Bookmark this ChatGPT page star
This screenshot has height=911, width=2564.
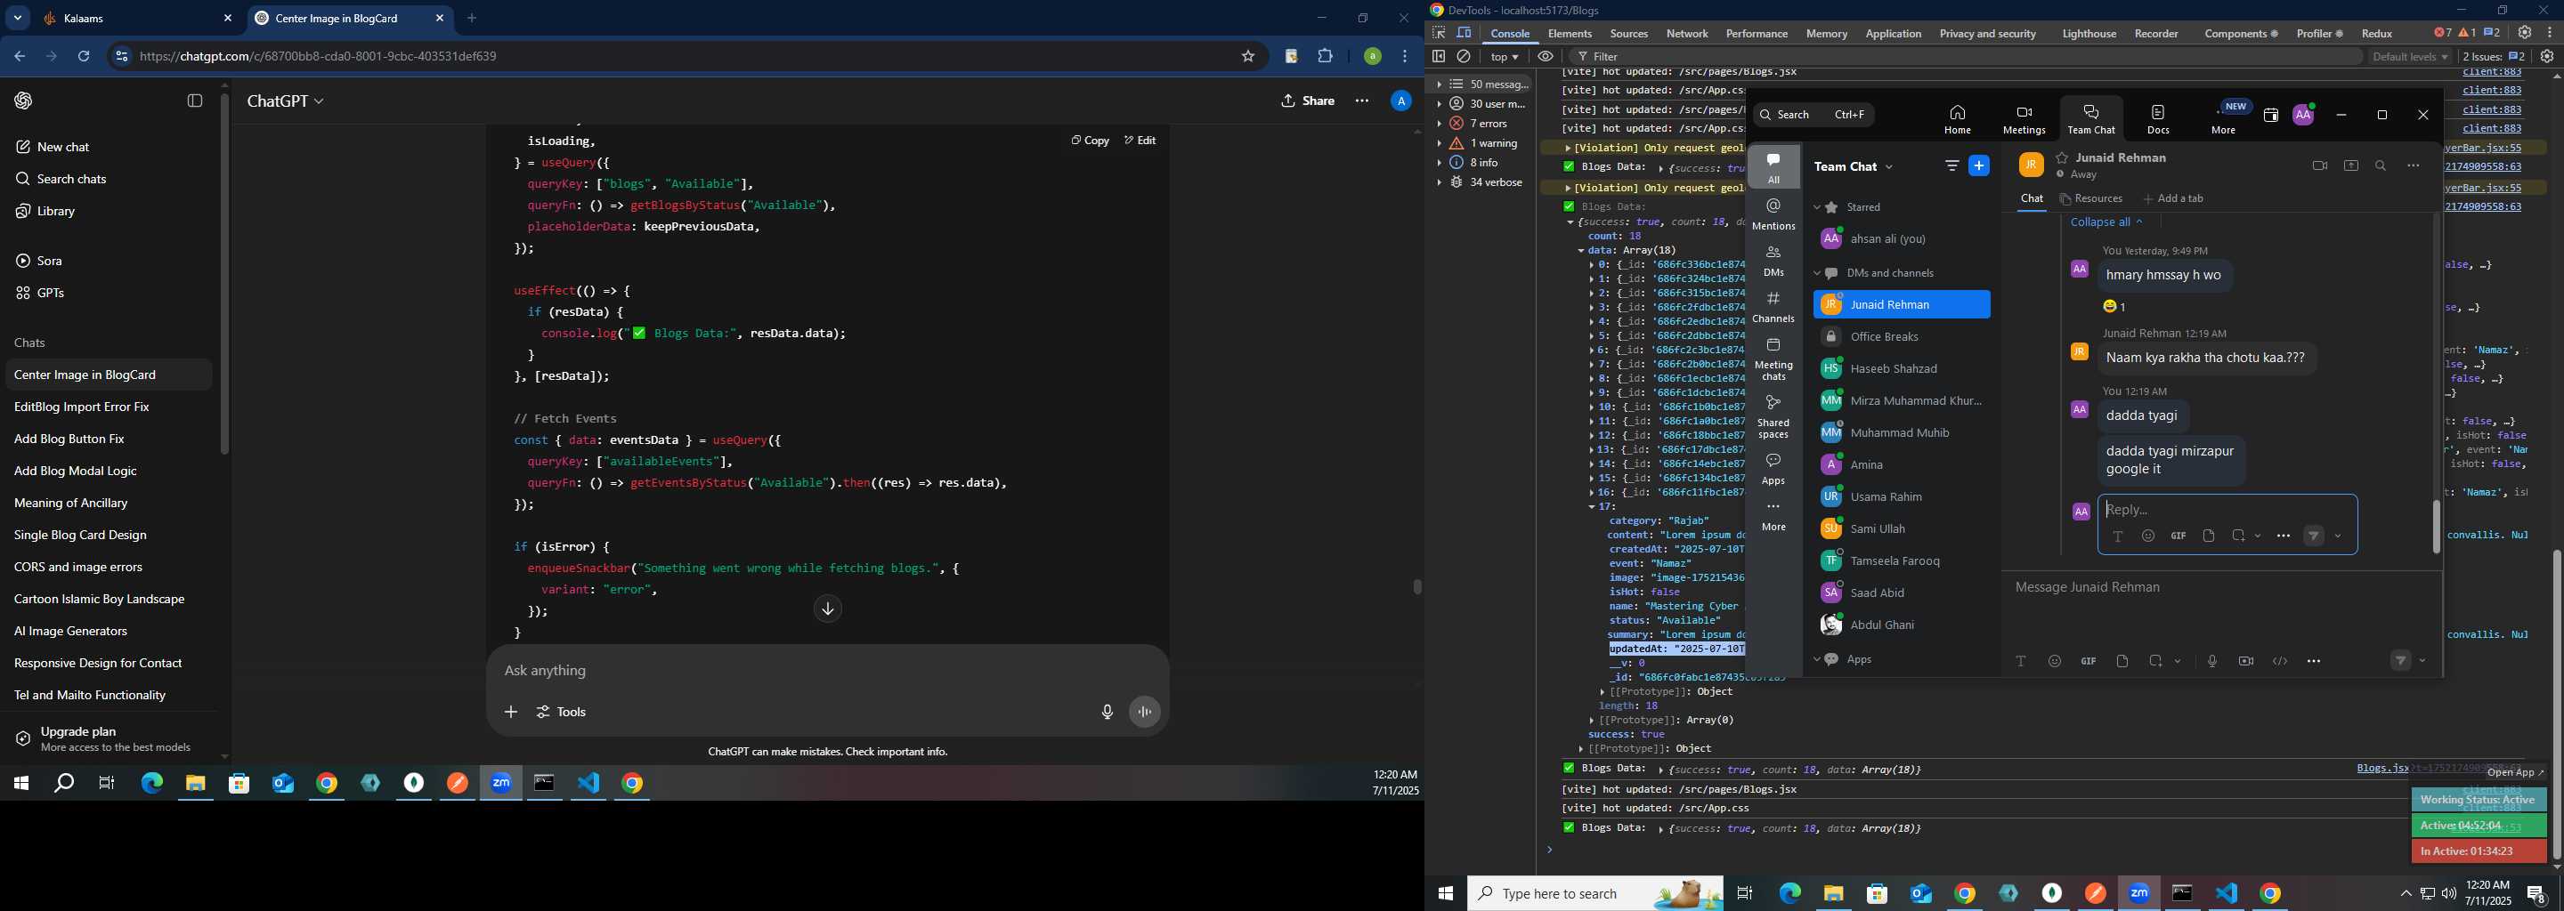1248,57
